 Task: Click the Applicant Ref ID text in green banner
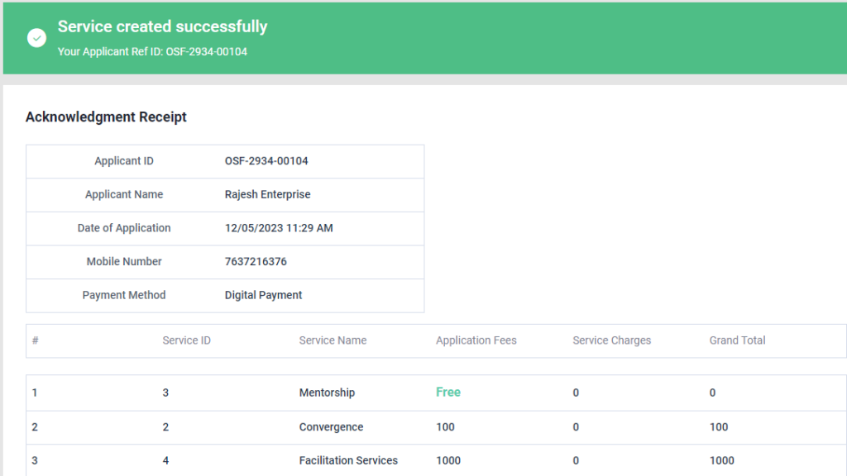tap(152, 52)
